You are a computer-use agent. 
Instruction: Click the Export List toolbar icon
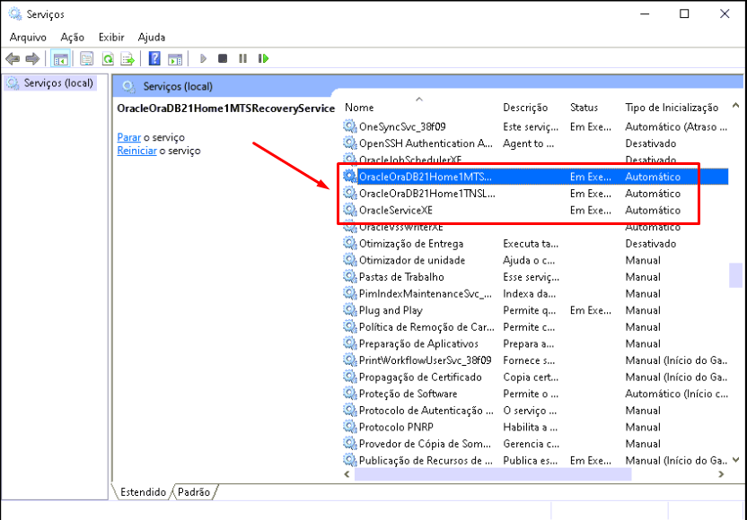[x=127, y=59]
